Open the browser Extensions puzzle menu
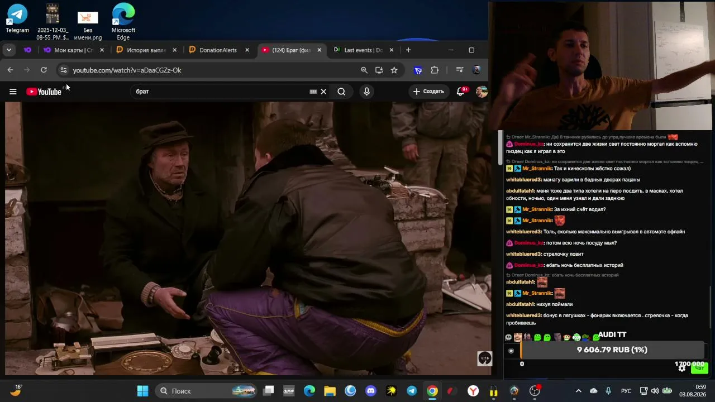Screen dimensions: 715x402 click(435, 70)
